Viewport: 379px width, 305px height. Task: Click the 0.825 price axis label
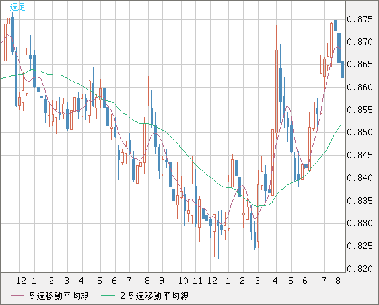coord(360,246)
